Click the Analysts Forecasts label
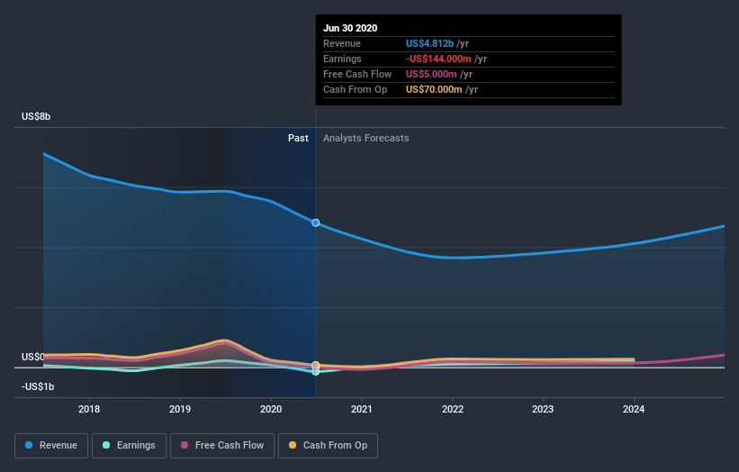The image size is (739, 472). 366,138
